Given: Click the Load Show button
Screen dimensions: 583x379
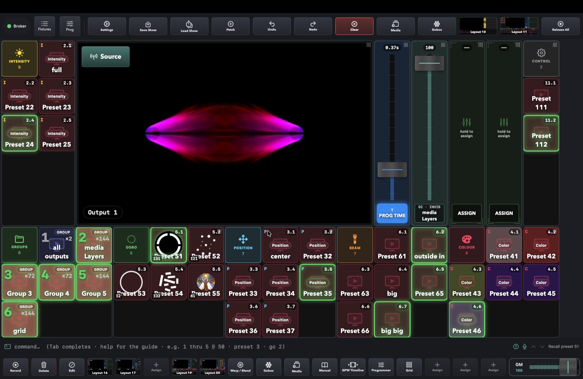Looking at the screenshot, I should click(x=189, y=26).
